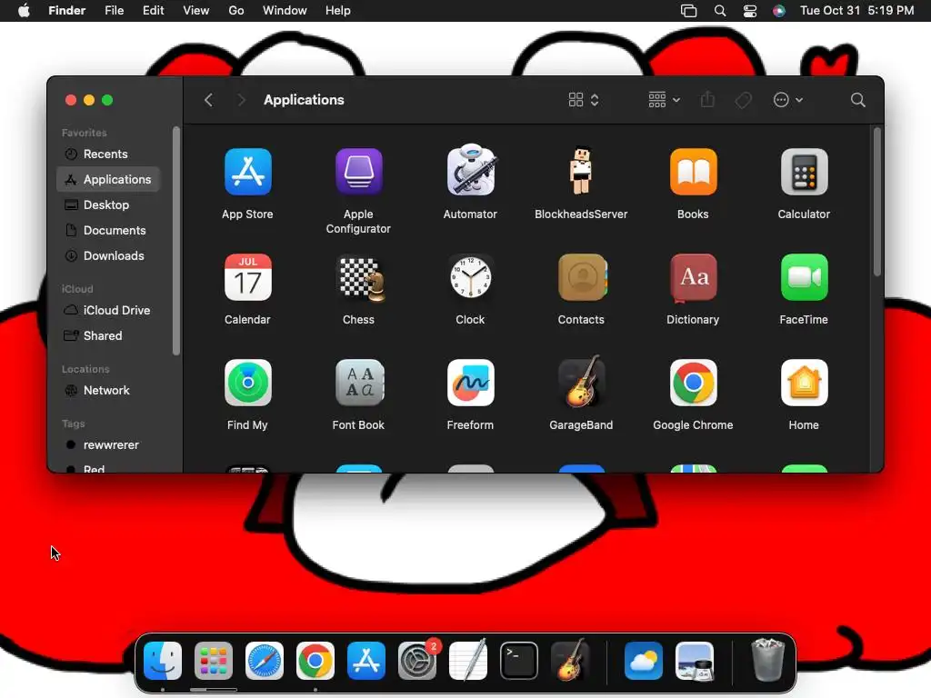Open the Trash in the Dock
Screen dimensions: 931x698
767,660
